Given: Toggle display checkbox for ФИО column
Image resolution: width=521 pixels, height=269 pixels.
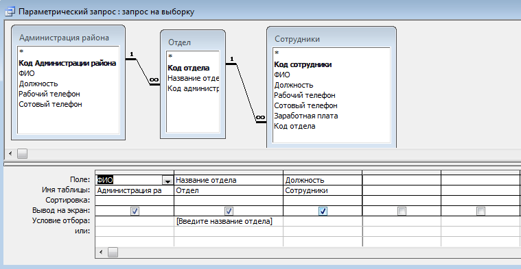Looking at the screenshot, I should 135,211.
